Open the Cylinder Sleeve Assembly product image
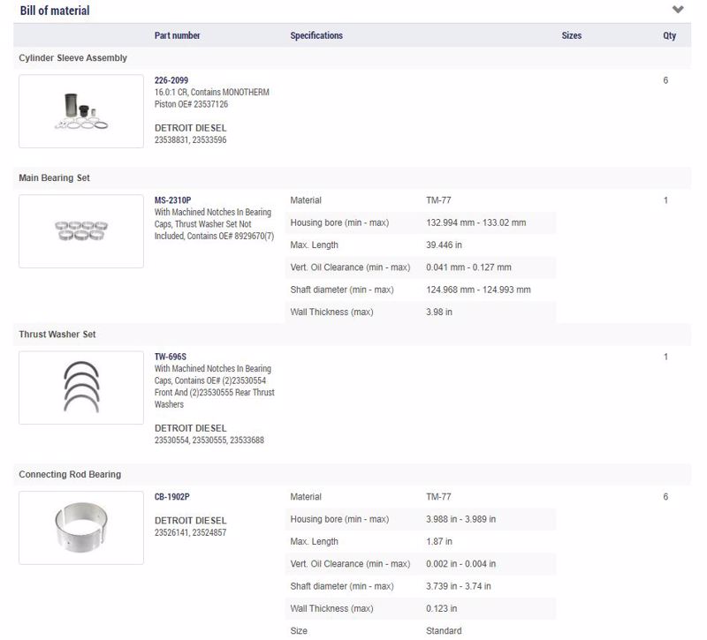707x640 pixels. tap(81, 111)
